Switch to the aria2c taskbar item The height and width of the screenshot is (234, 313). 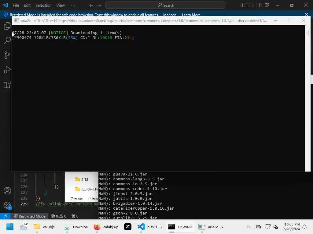click(x=211, y=227)
